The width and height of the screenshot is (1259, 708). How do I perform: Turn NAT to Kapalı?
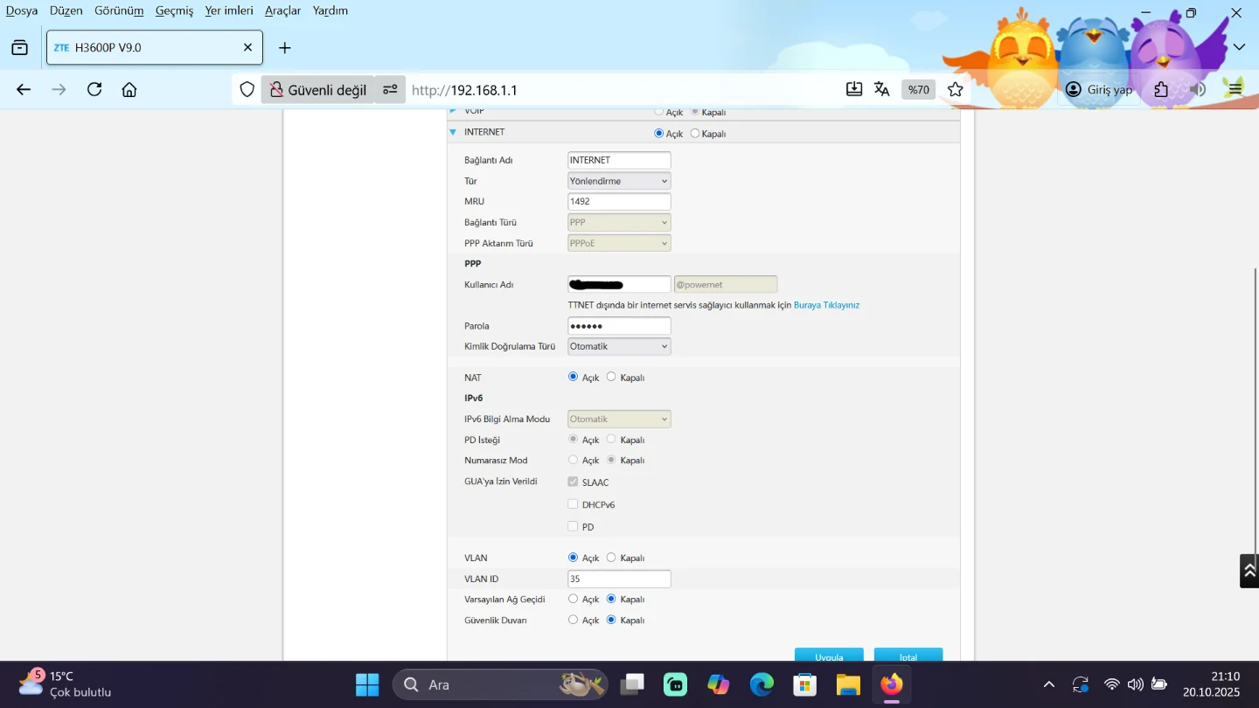[611, 377]
